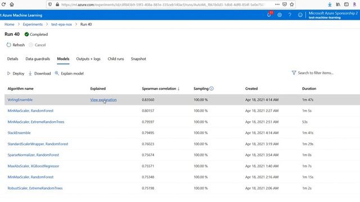Switch to the Details tab

pyautogui.click(x=12, y=59)
